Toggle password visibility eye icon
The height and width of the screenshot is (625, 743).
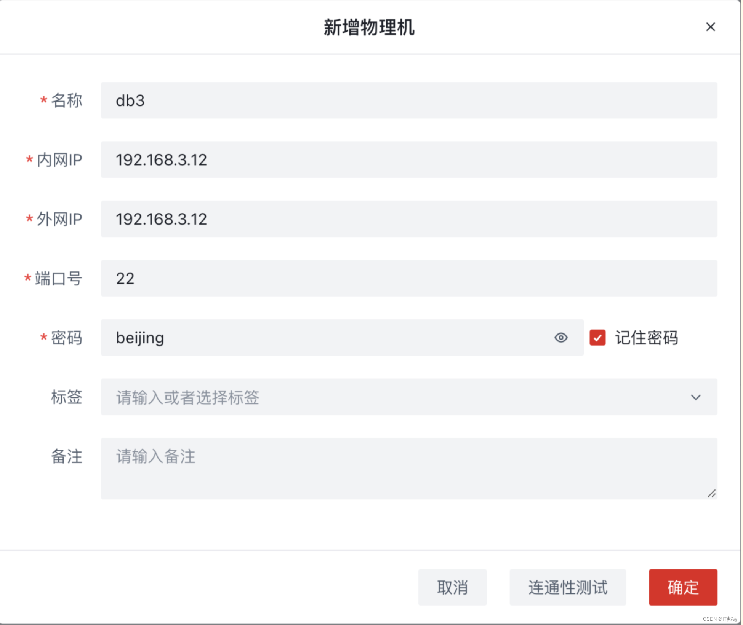561,338
